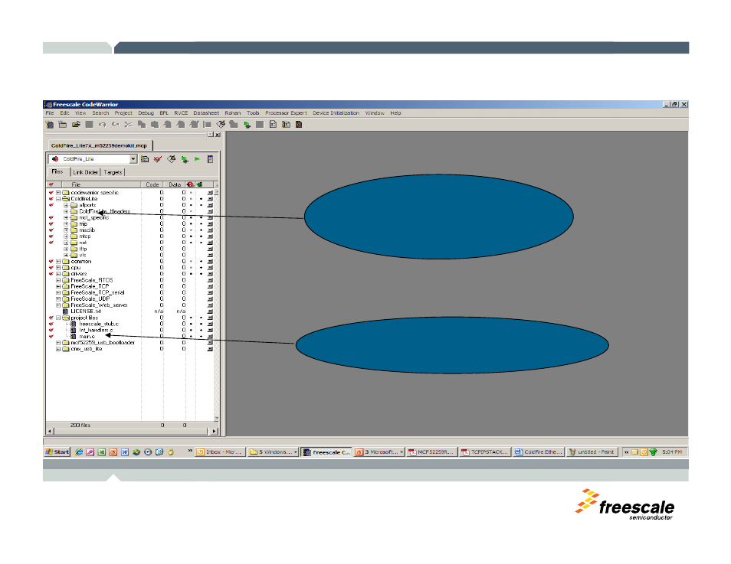Toggle touch checkmark for main.c row
731x564 pixels.
[51, 336]
